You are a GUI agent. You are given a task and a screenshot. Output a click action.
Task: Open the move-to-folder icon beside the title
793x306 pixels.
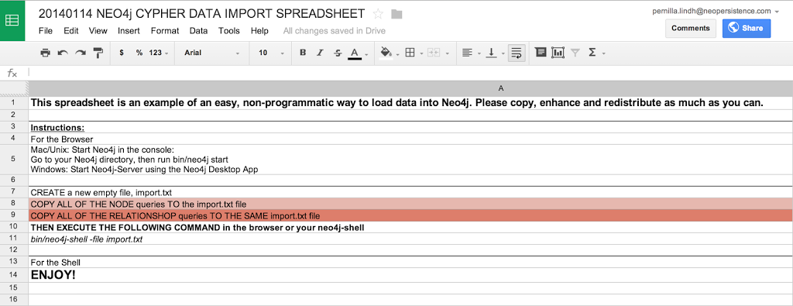396,14
